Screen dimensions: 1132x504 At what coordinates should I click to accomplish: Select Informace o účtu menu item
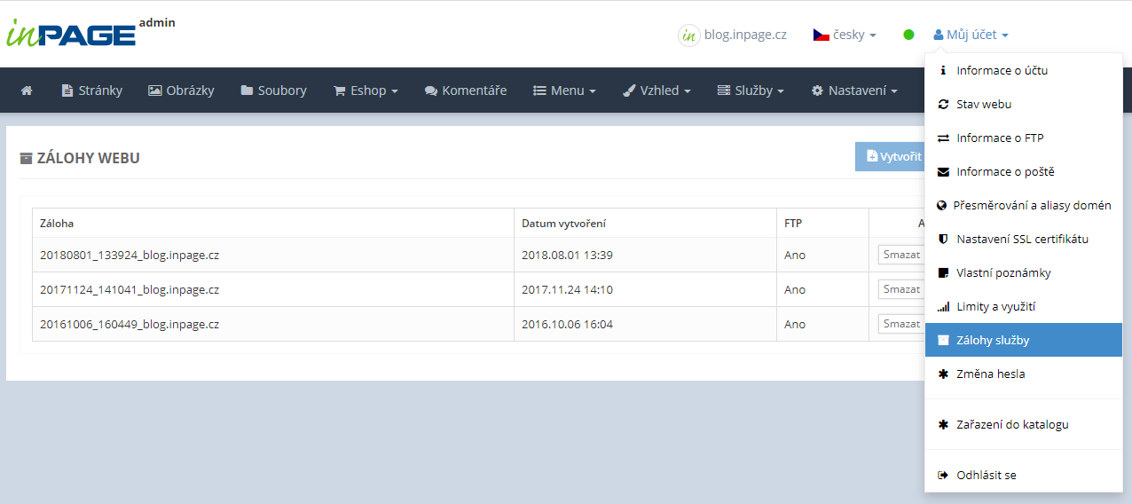(x=1002, y=70)
